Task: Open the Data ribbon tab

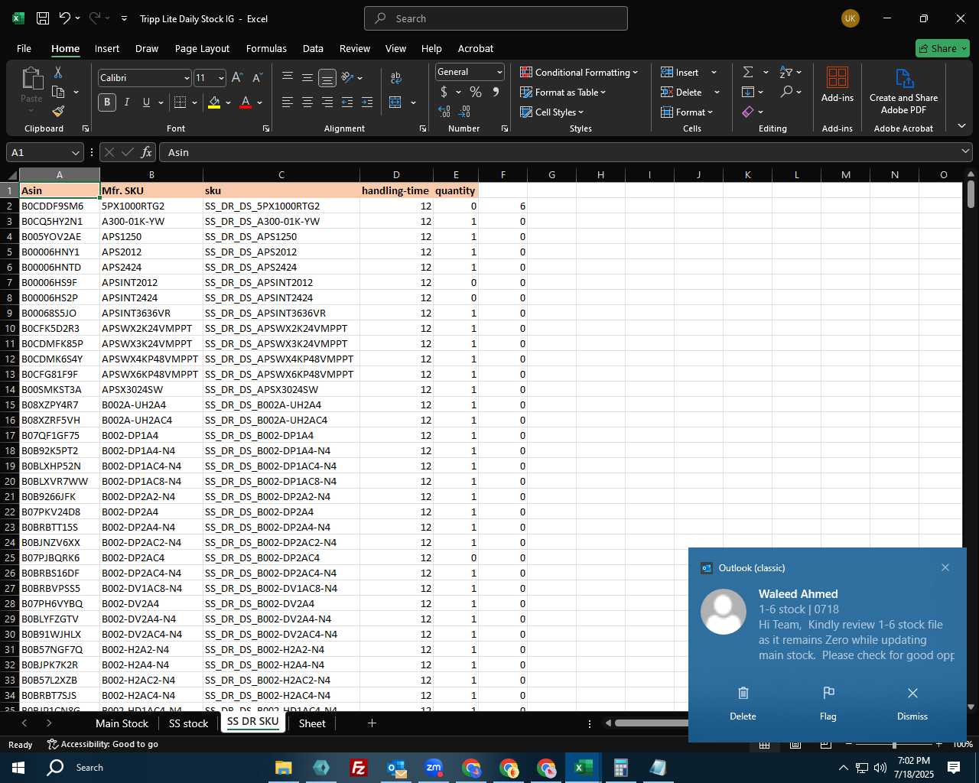Action: [x=313, y=48]
